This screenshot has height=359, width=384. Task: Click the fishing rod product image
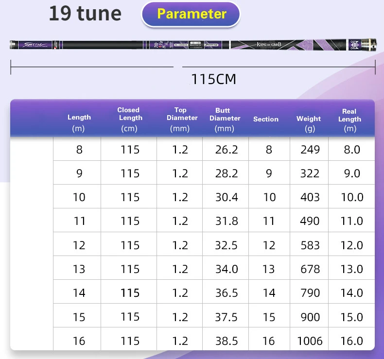[192, 45]
